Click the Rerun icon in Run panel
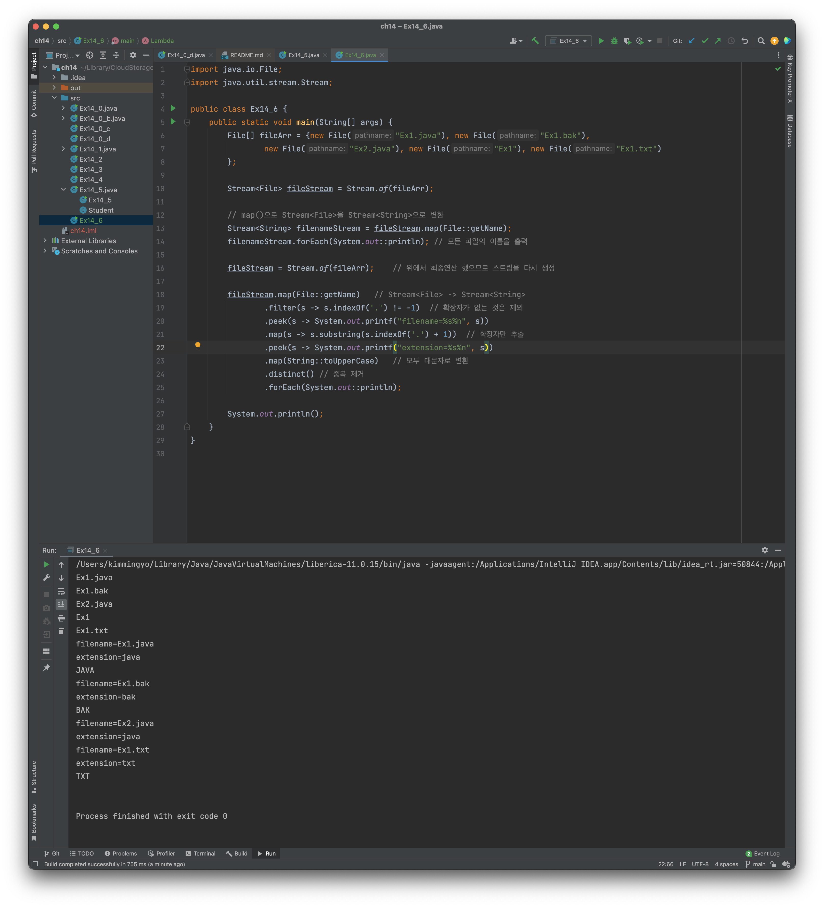Image resolution: width=824 pixels, height=907 pixels. (46, 565)
